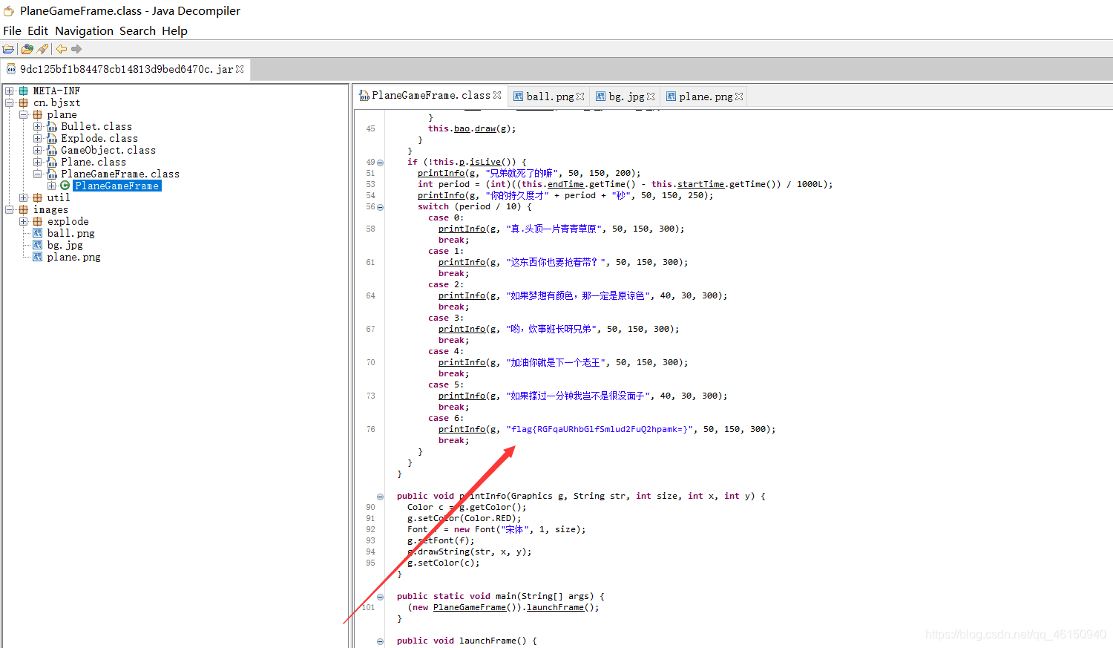
Task: Click the Explode.class file icon
Action: tap(52, 139)
